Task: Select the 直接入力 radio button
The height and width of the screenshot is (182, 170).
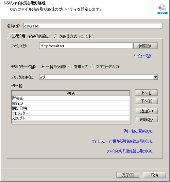Action: [x=70, y=67]
